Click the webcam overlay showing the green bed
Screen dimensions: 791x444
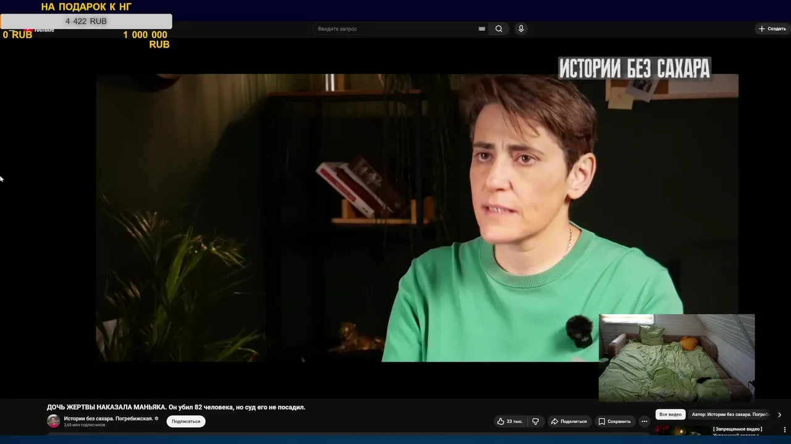coord(677,358)
